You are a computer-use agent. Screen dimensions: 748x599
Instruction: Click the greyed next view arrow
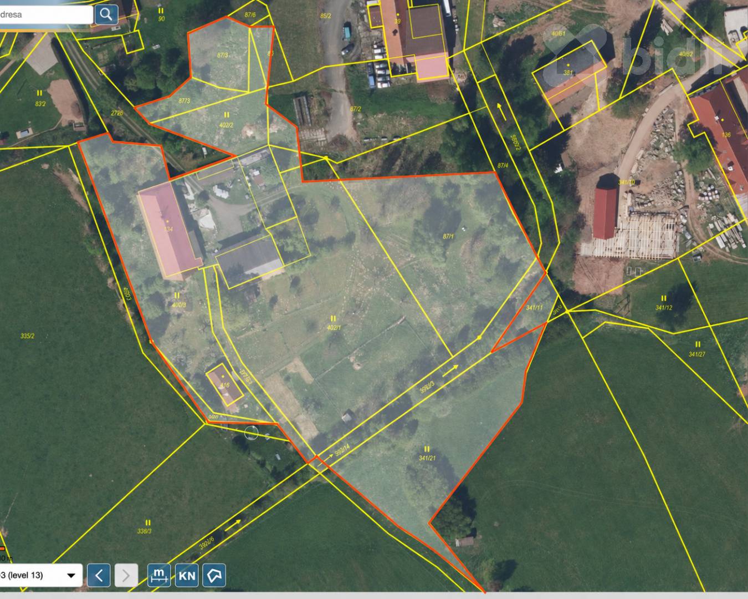pos(126,576)
